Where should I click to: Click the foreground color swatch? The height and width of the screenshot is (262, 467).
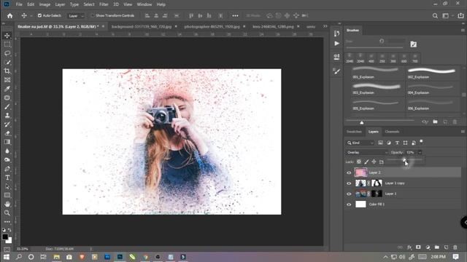click(5, 237)
